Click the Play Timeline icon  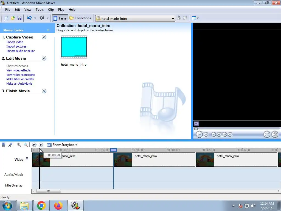click(41, 145)
